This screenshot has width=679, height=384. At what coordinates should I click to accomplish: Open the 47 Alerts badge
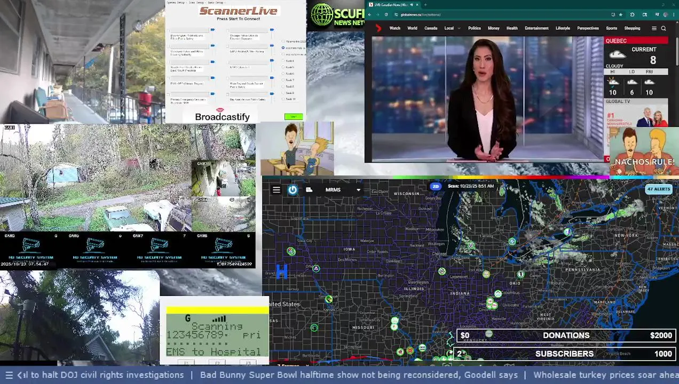coord(658,189)
